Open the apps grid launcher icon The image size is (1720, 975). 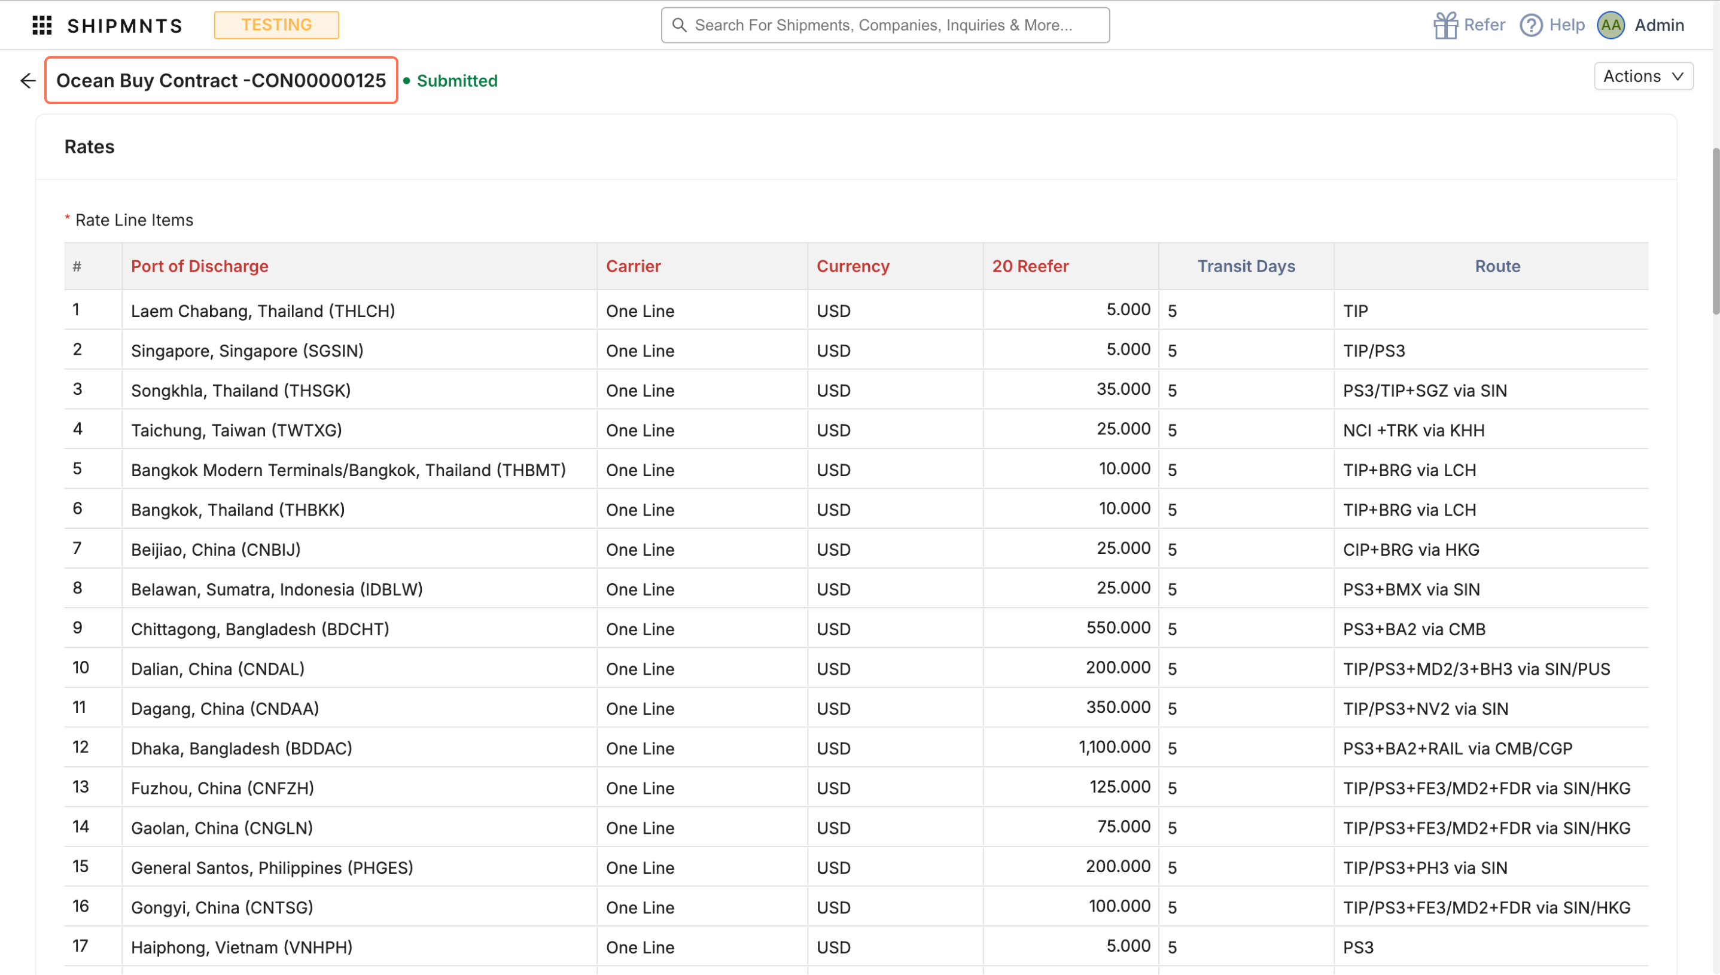(x=42, y=26)
